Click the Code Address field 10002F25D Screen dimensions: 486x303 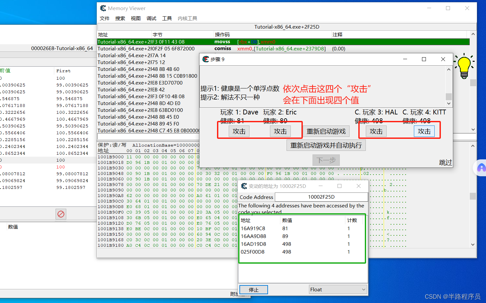321,197
